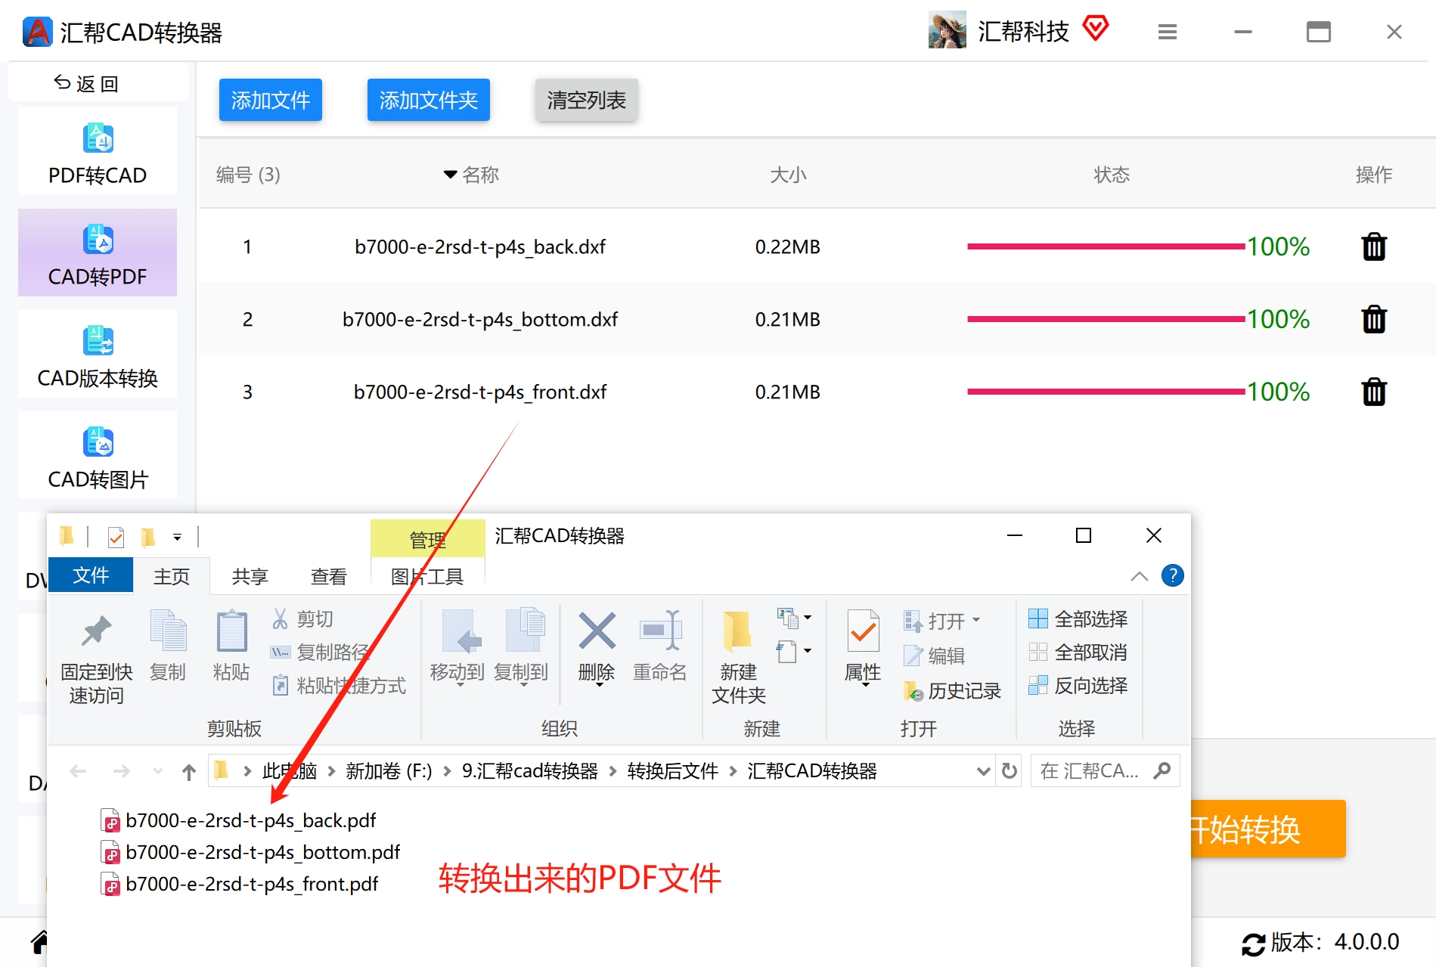Click the 添加文件 button
Screen dimensions: 1436x967
(x=271, y=100)
